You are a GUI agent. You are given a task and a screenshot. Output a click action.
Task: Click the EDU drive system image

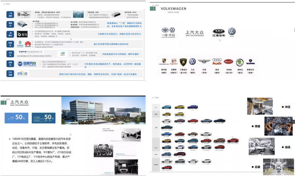click(24, 14)
